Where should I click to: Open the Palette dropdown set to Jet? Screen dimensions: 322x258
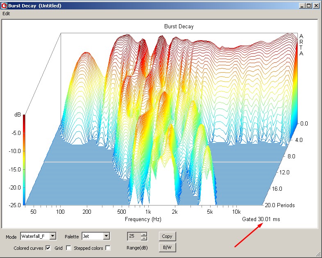click(x=106, y=236)
